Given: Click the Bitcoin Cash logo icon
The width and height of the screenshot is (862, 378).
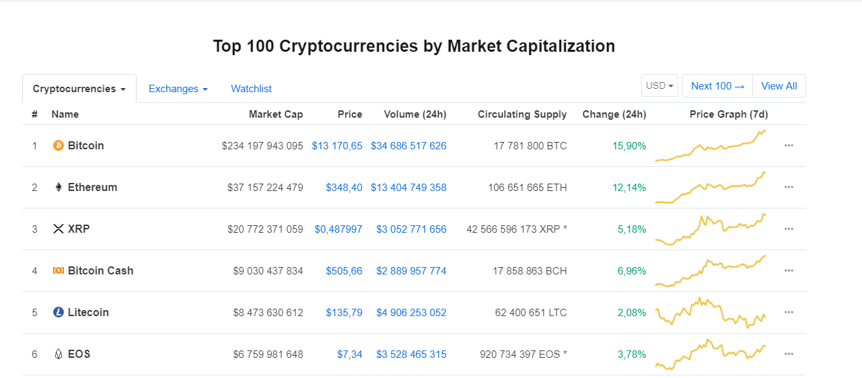Looking at the screenshot, I should click(59, 270).
